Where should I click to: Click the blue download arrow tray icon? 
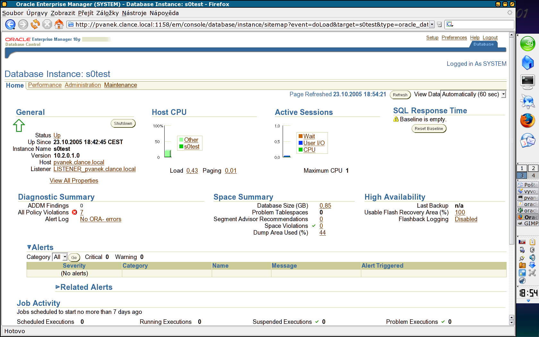pyautogui.click(x=532, y=265)
